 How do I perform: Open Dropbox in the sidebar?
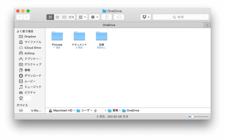tap(30, 36)
